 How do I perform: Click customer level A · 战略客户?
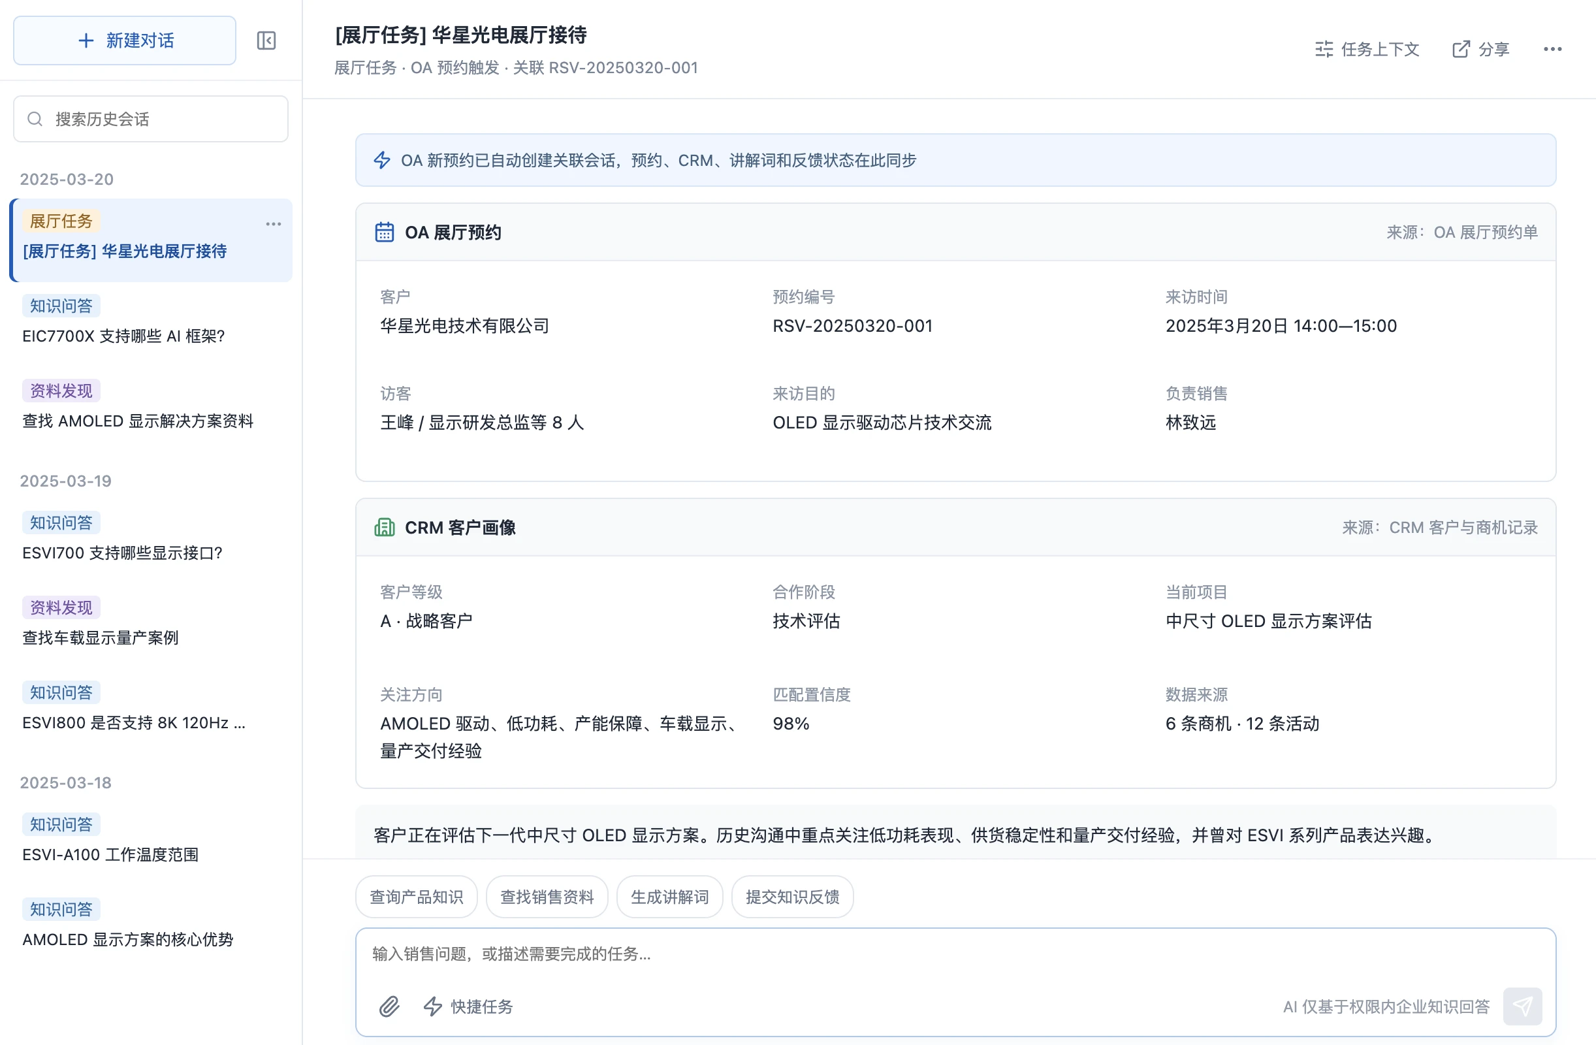pyautogui.click(x=426, y=621)
